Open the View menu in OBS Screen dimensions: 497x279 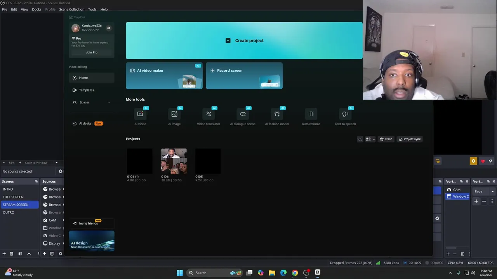pos(24,9)
